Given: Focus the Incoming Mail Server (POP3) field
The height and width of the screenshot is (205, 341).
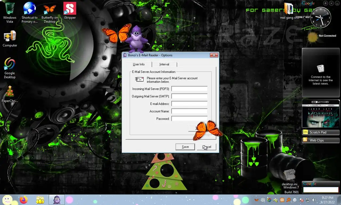Looking at the screenshot, I should [x=189, y=89].
